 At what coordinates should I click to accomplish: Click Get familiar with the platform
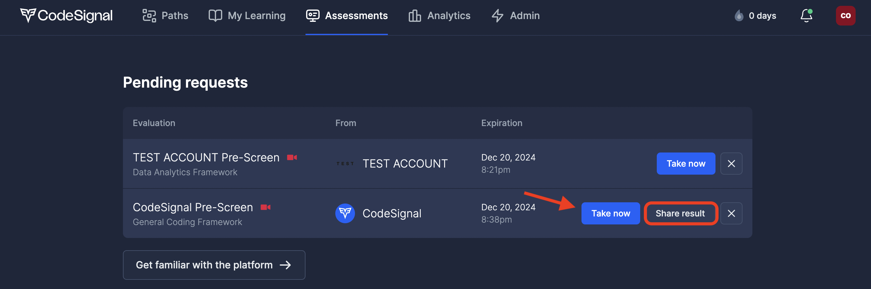click(x=214, y=265)
